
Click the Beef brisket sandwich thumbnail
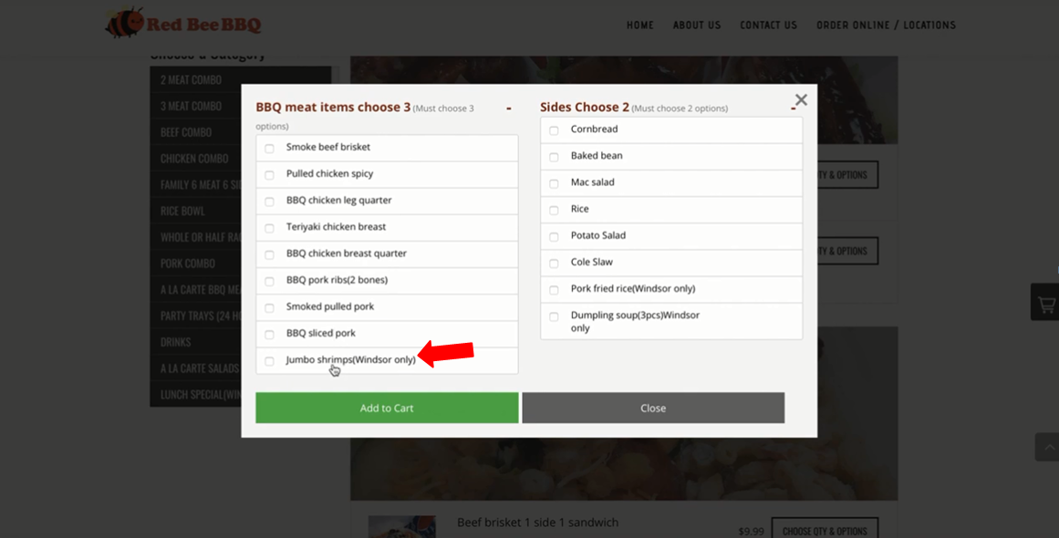[401, 526]
